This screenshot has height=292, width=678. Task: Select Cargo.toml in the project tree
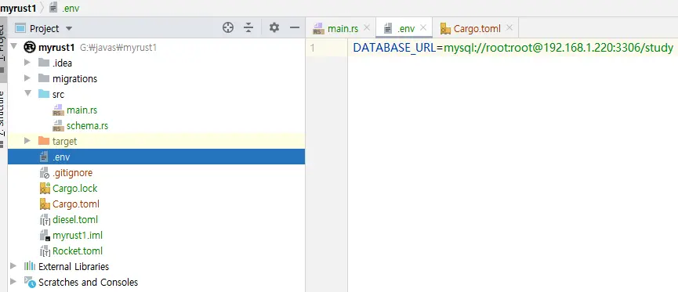click(76, 204)
